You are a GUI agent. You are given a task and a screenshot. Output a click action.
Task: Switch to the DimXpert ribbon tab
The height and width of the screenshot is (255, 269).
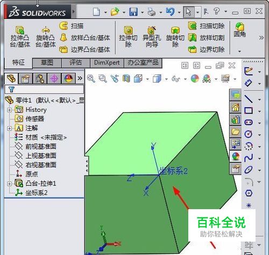[x=107, y=63]
